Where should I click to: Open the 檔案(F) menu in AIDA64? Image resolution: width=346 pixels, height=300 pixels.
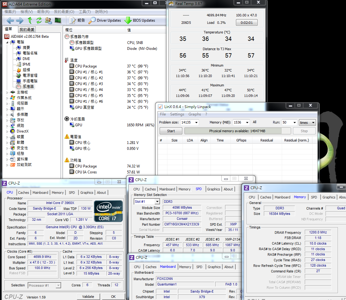(10, 12)
